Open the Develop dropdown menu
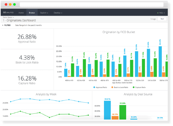The height and width of the screenshot is (126, 173). [58, 13]
